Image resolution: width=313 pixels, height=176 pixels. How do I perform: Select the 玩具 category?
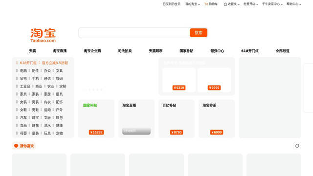coord(47,133)
